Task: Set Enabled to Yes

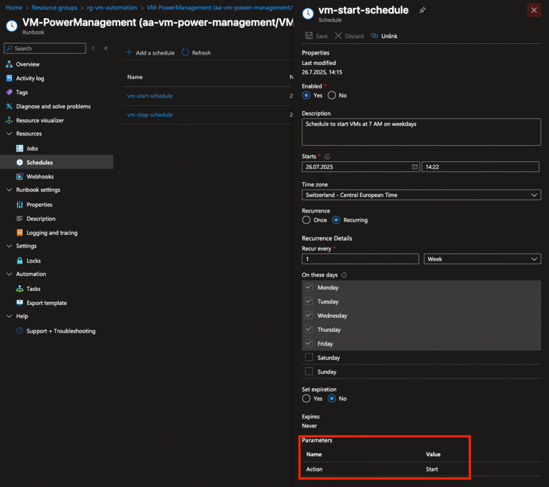Action: click(306, 95)
